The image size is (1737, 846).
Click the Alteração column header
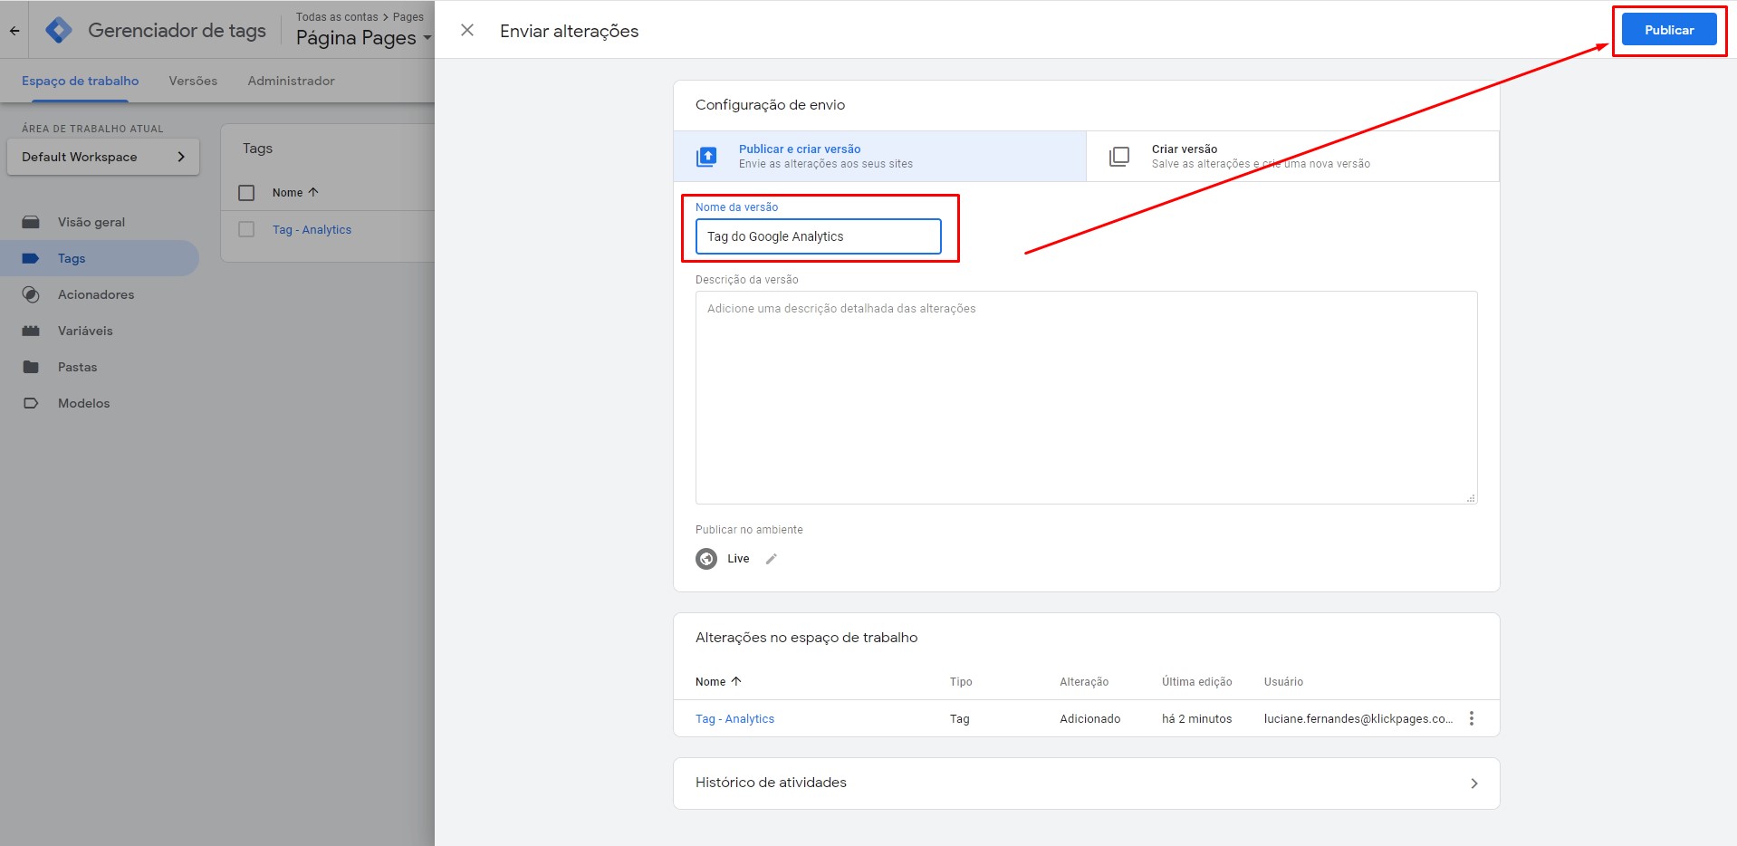[1084, 682]
